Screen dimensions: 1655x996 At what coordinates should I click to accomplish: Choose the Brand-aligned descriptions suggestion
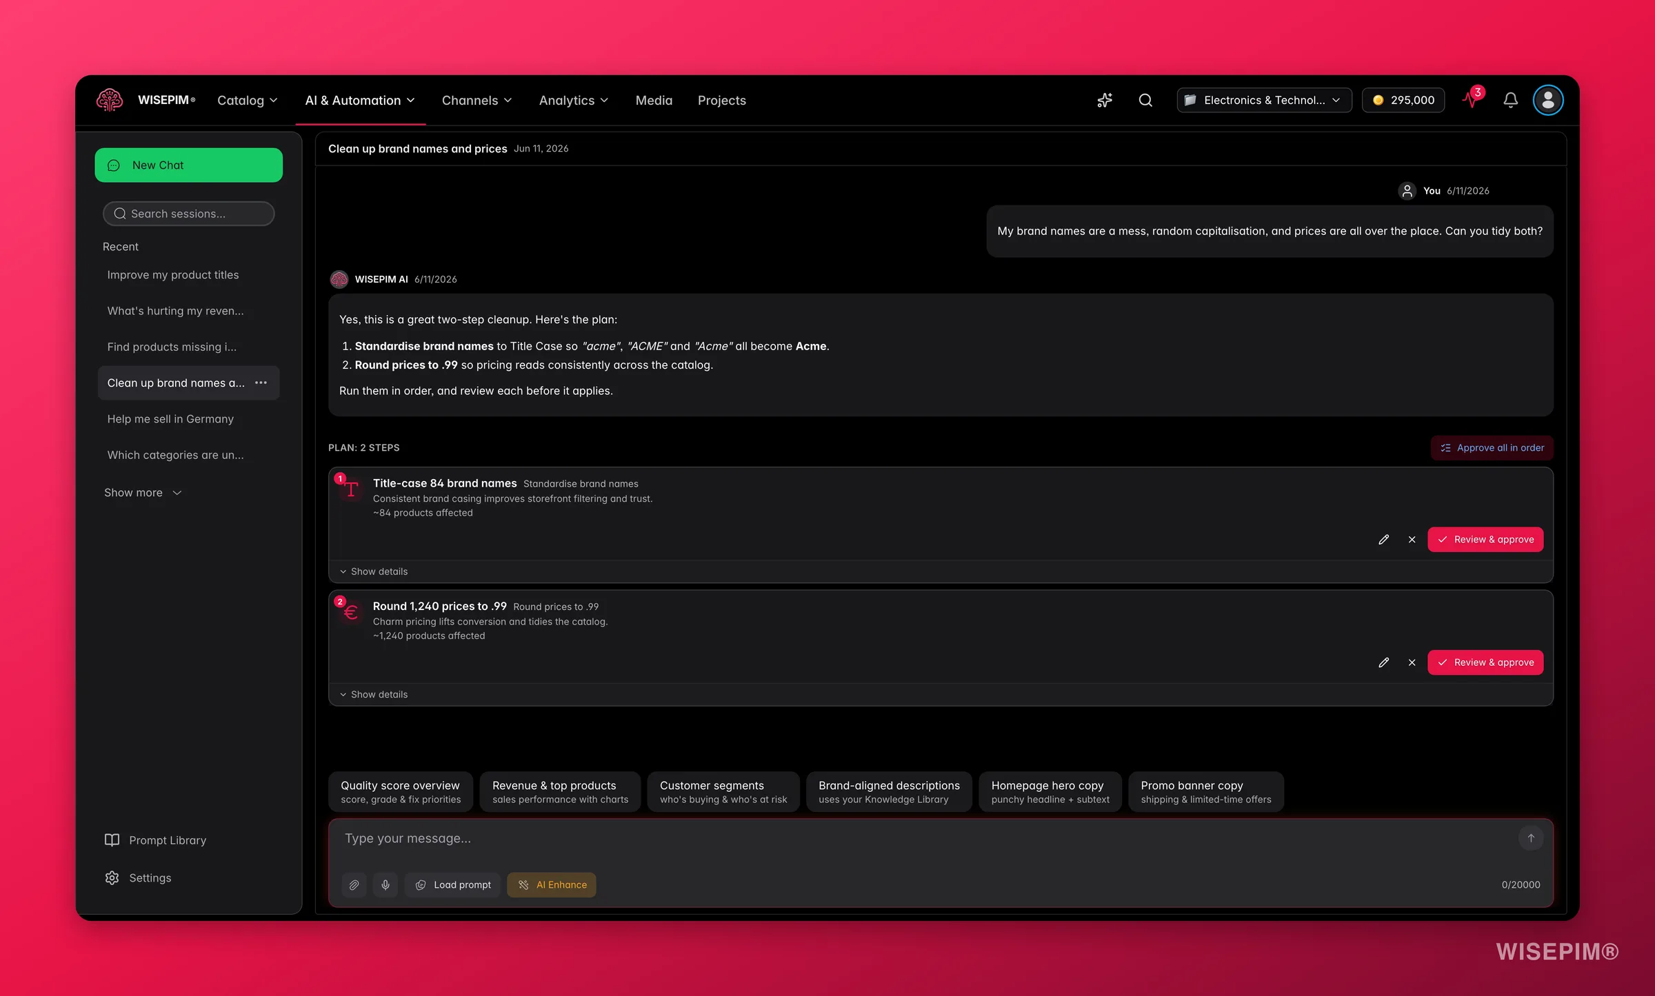[x=889, y=792]
